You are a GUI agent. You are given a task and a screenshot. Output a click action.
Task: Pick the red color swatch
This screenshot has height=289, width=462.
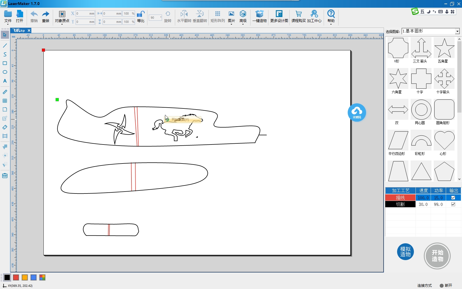tap(16, 277)
